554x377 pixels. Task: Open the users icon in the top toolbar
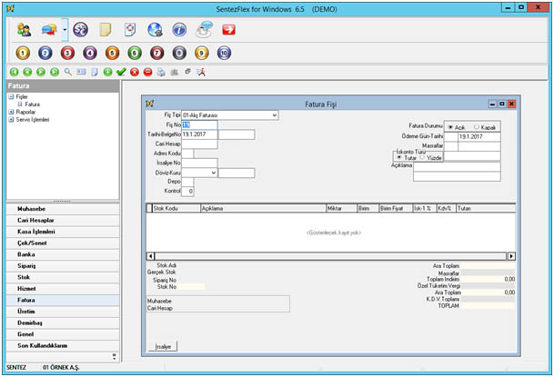click(x=24, y=30)
